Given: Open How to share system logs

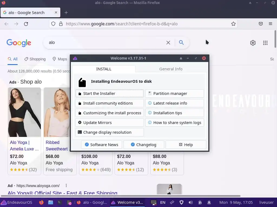Looking at the screenshot, I should click(174, 123).
